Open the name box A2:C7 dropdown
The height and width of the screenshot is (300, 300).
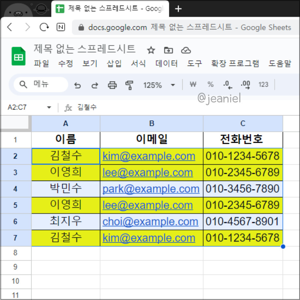point(49,107)
